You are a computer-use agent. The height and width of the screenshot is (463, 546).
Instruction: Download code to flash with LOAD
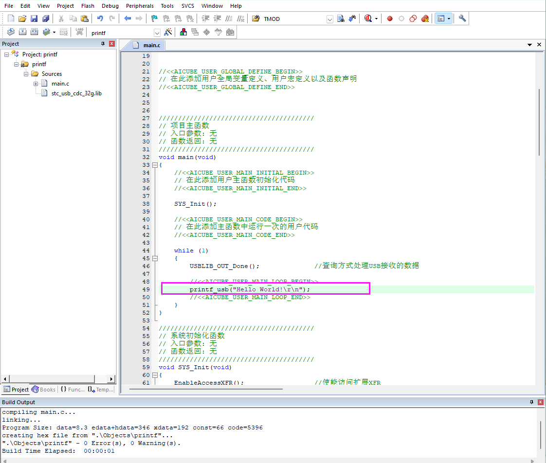tap(79, 33)
